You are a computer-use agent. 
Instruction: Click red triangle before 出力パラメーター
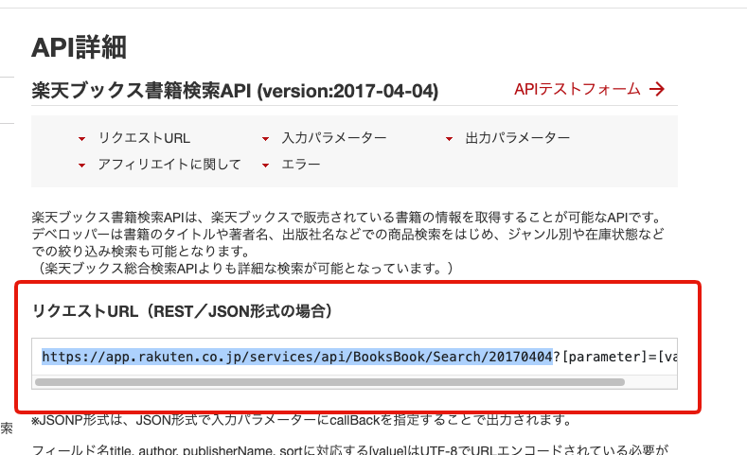click(x=449, y=139)
